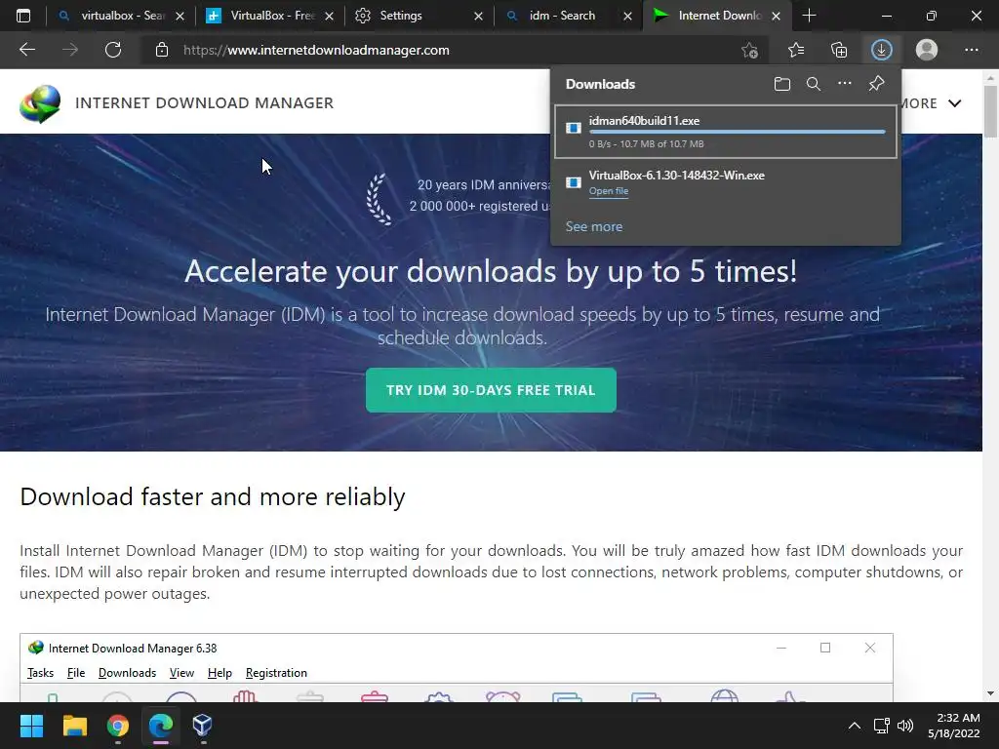
Task: Close the virtualbox Search tab
Action: [180, 17]
